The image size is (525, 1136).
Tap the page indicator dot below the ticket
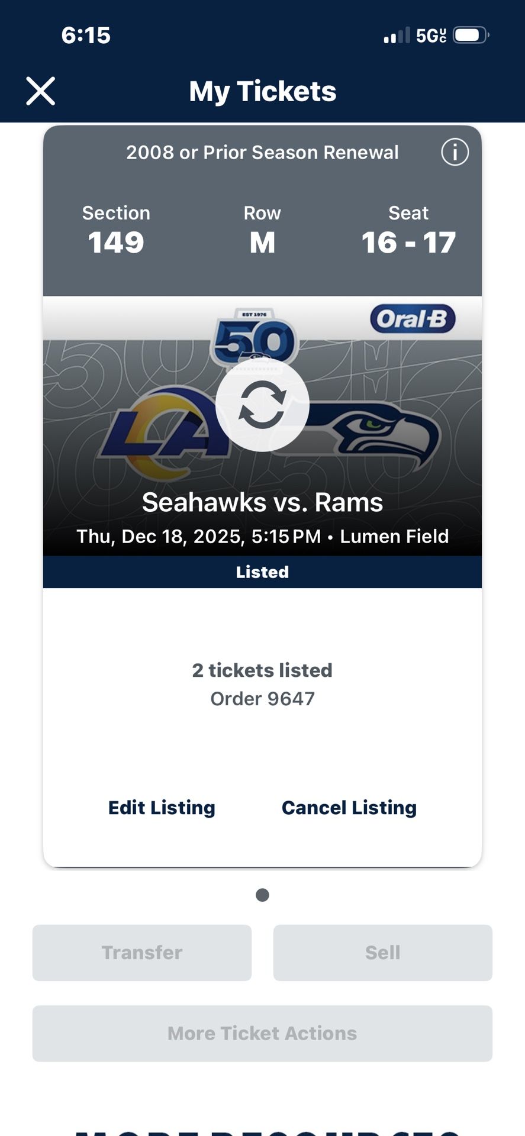point(262,895)
